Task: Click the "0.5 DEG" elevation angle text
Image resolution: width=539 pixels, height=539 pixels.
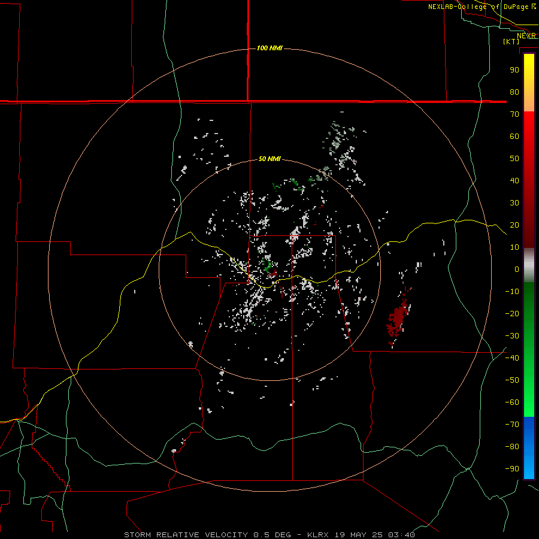Action: 272,535
